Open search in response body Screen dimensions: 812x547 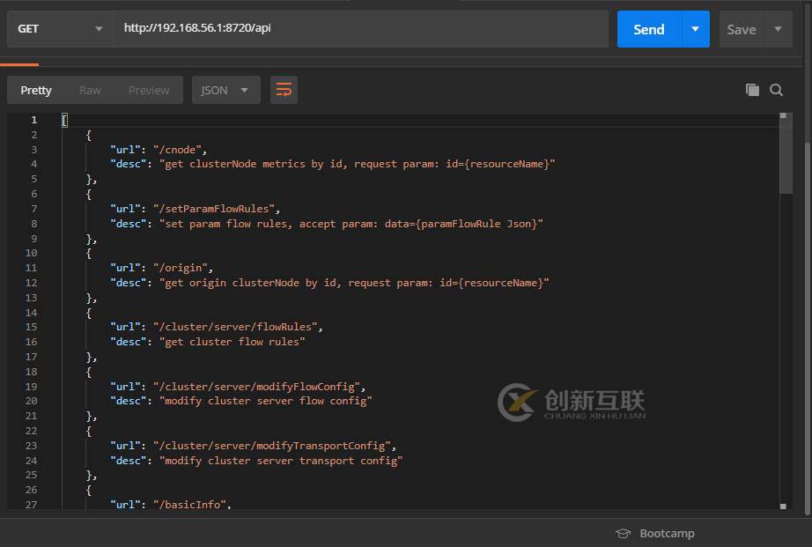tap(776, 90)
